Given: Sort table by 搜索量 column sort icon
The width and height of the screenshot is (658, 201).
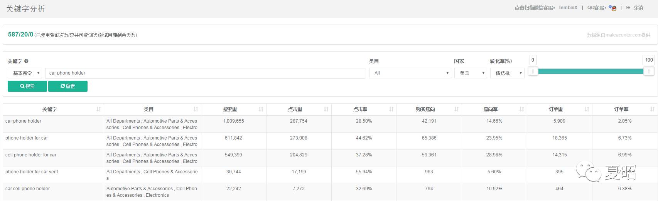Looking at the screenshot, I should coord(261,109).
